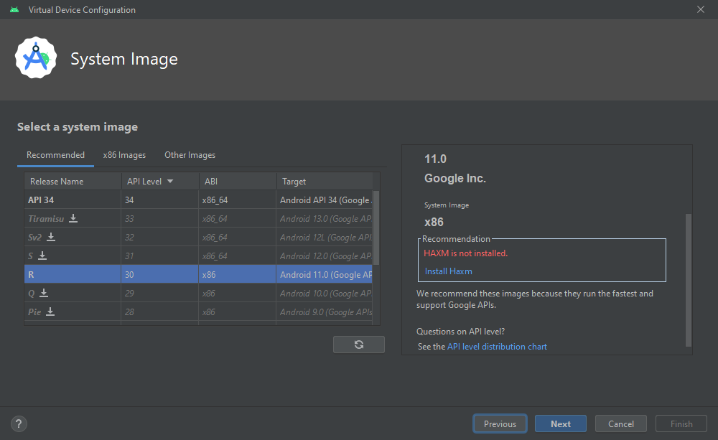This screenshot has width=718, height=440.
Task: Click the Android 10.0 target cell
Action: 325,293
